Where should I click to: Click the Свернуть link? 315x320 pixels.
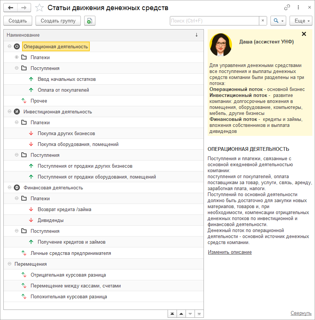point(301,313)
